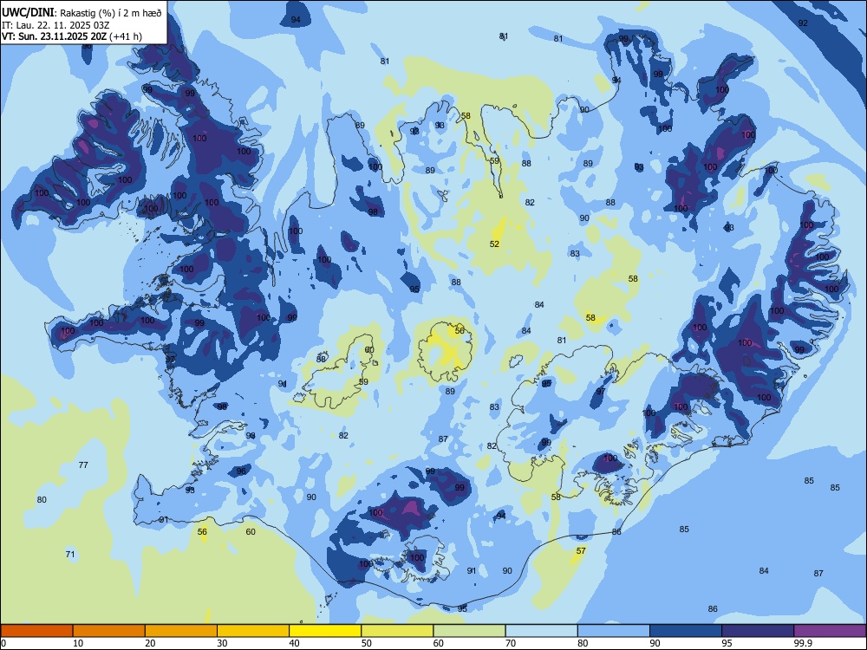Click the purple 99.9+ legend swatch
The height and width of the screenshot is (650, 867).
(x=830, y=631)
